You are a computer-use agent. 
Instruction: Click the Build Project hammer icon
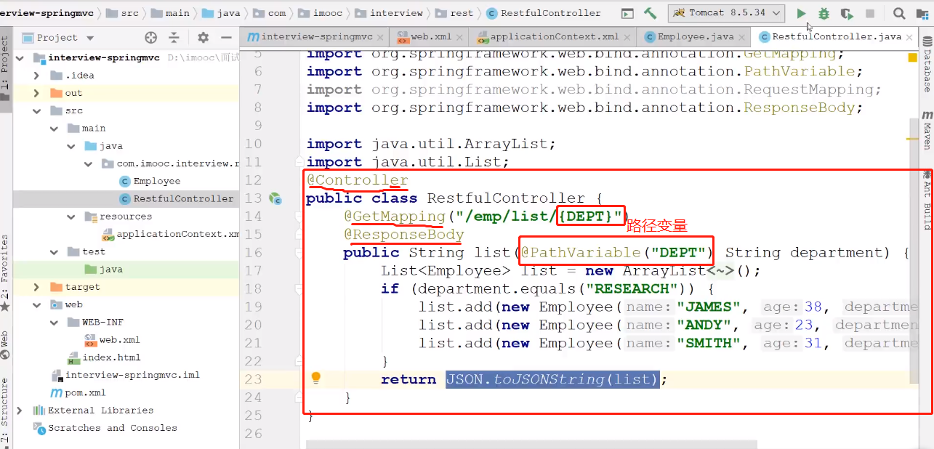point(650,13)
